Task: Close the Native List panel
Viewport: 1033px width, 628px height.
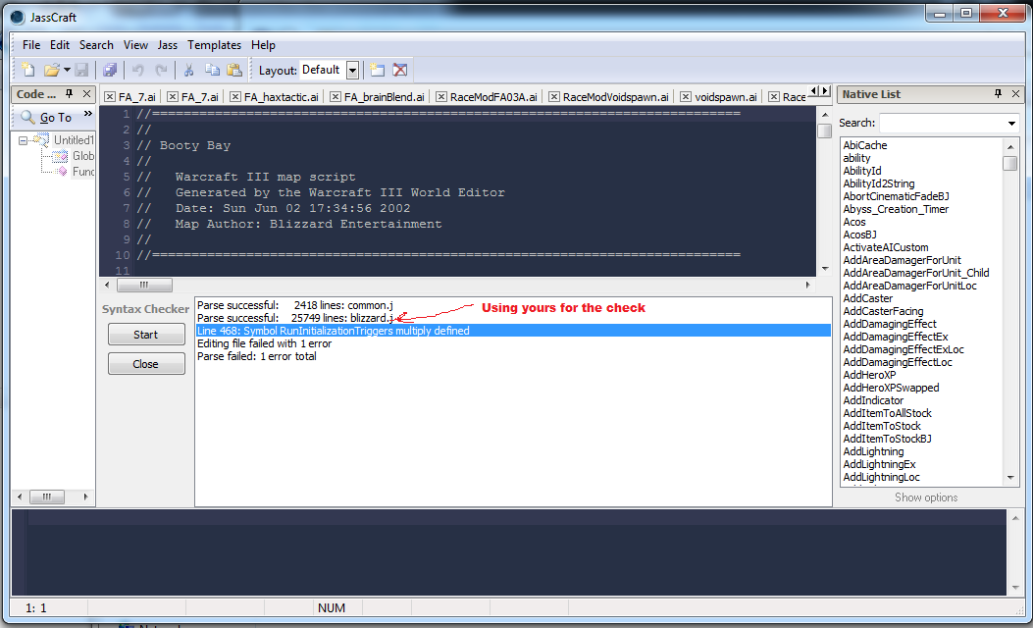Action: 1016,94
